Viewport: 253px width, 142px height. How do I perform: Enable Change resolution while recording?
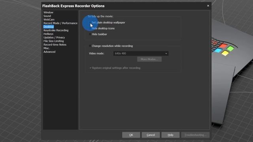click(x=90, y=46)
